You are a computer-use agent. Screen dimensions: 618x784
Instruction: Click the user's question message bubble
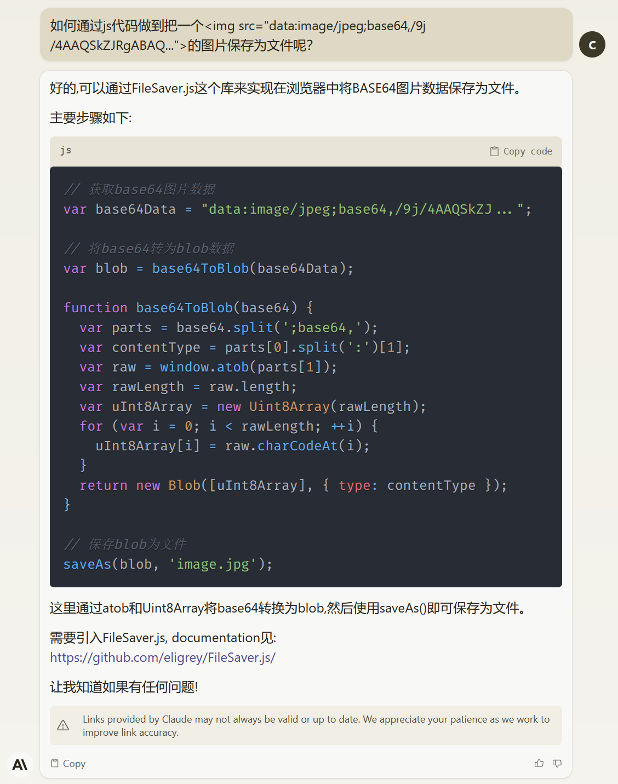tap(306, 35)
